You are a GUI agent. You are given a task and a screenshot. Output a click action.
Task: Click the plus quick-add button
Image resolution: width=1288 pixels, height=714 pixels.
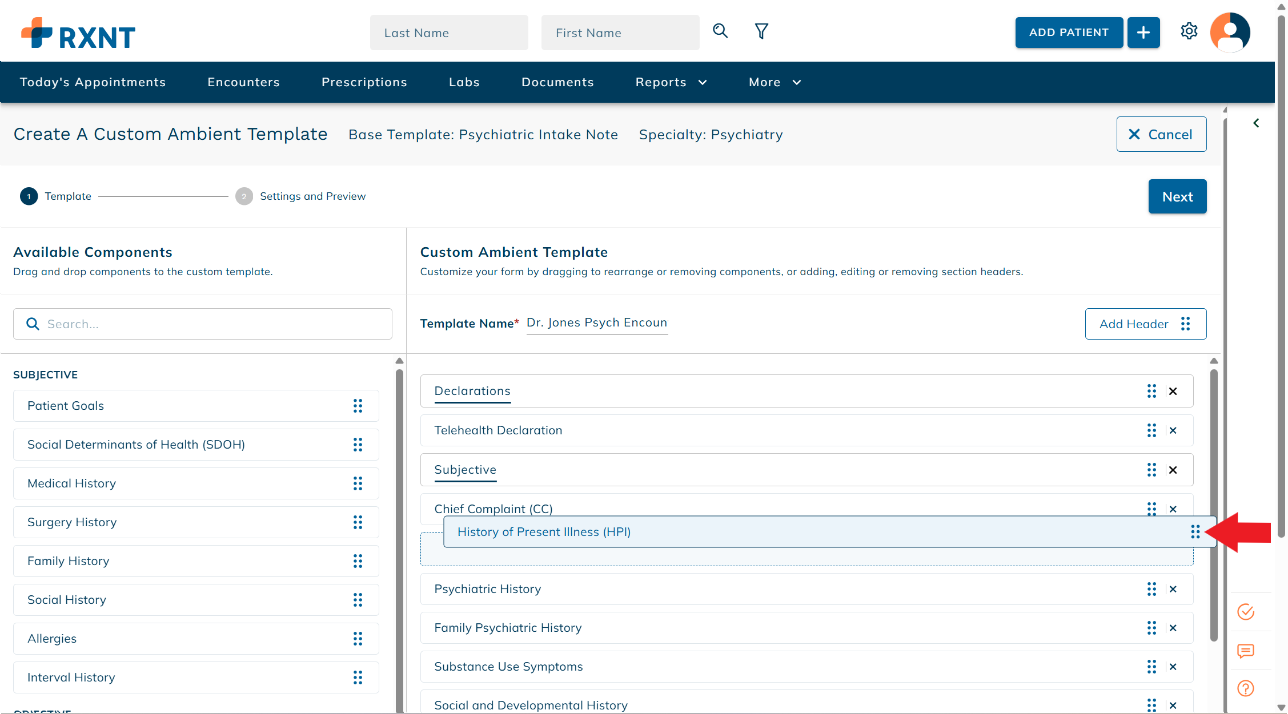click(1143, 33)
